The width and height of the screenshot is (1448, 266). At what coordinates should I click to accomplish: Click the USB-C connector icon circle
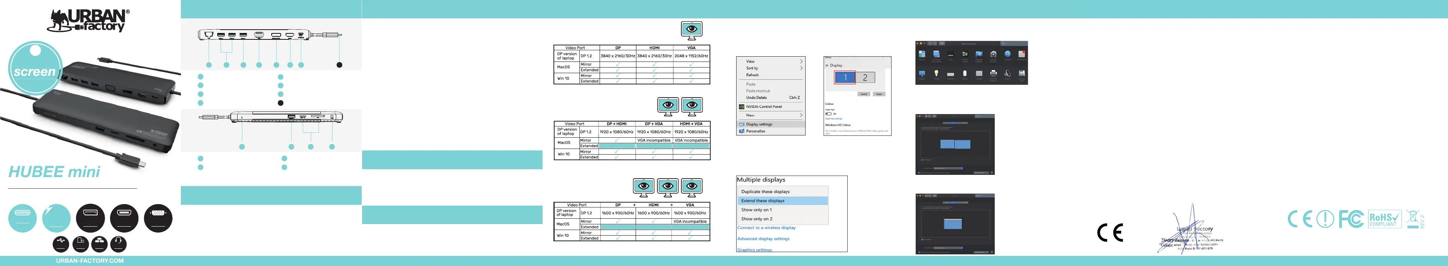click(x=23, y=218)
